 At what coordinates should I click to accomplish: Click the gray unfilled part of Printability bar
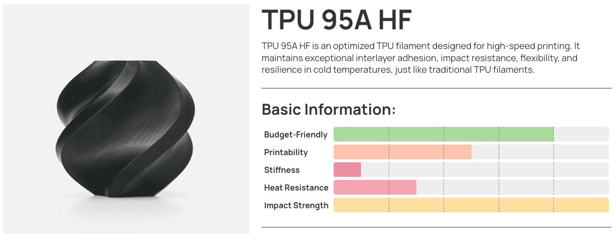pos(540,152)
